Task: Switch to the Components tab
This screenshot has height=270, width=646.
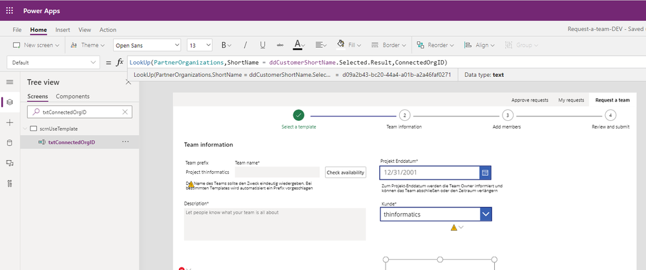Action: point(72,96)
